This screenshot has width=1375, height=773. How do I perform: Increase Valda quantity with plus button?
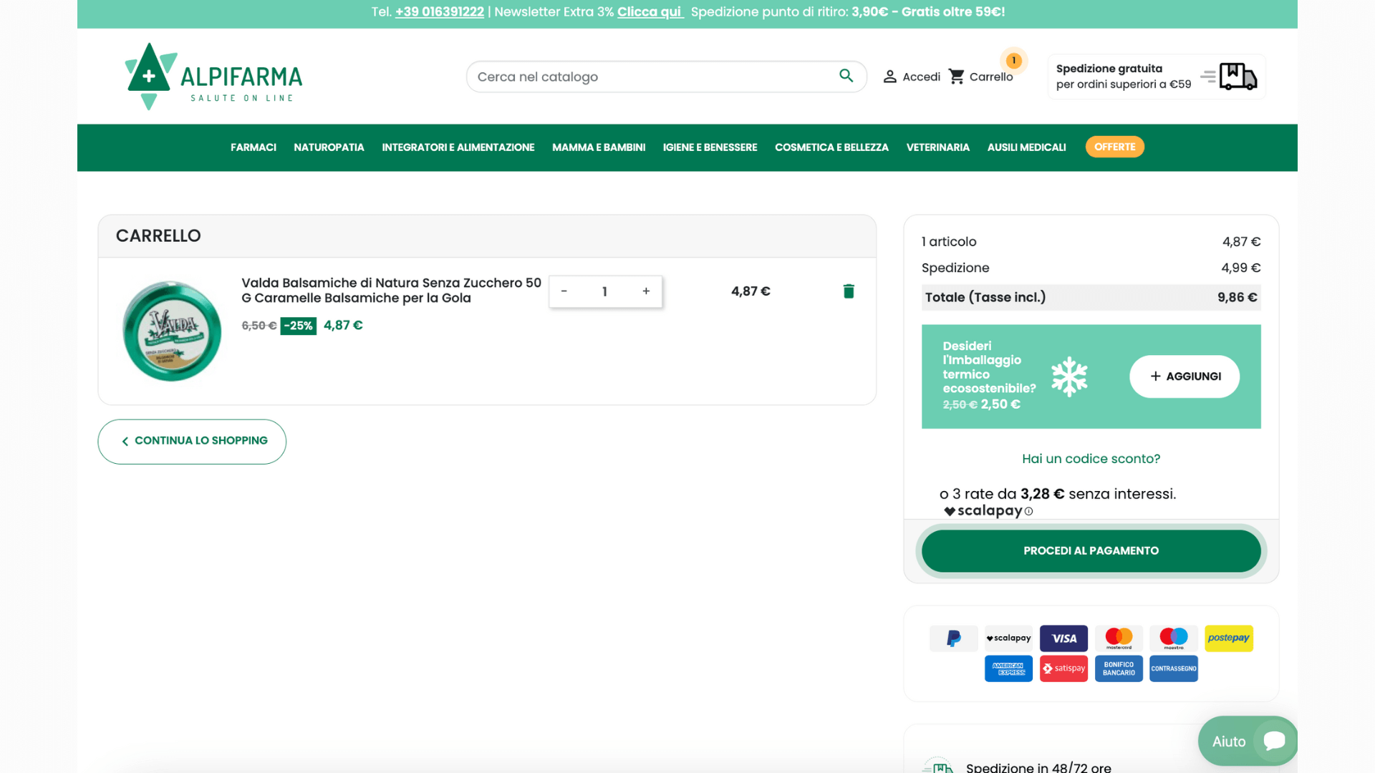point(646,291)
